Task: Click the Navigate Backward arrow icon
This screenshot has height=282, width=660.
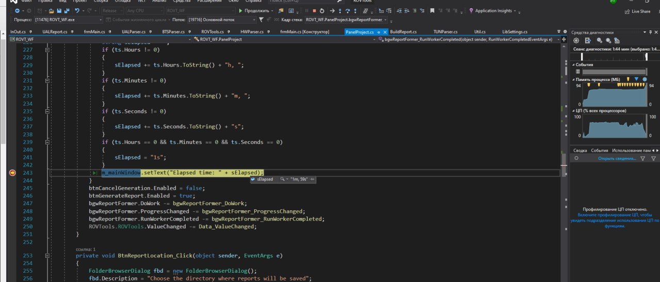Action: [x=17, y=11]
